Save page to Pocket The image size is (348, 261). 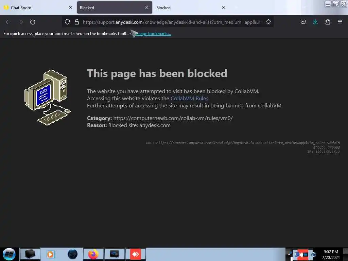click(x=303, y=22)
